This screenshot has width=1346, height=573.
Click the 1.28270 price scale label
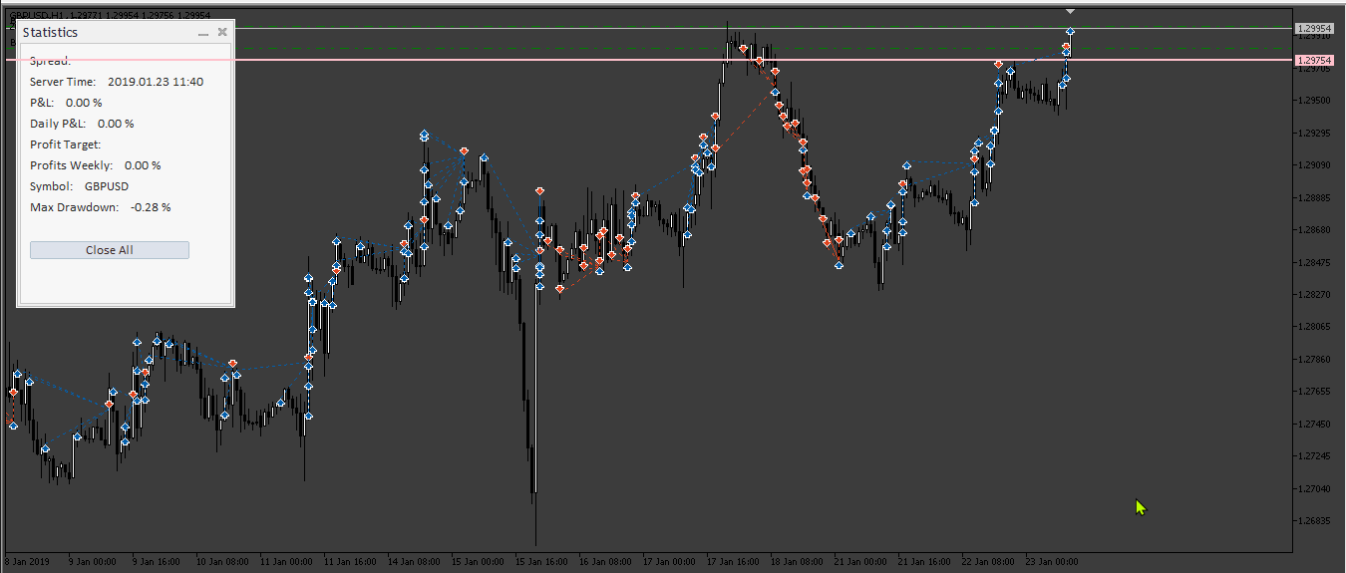click(x=1315, y=295)
